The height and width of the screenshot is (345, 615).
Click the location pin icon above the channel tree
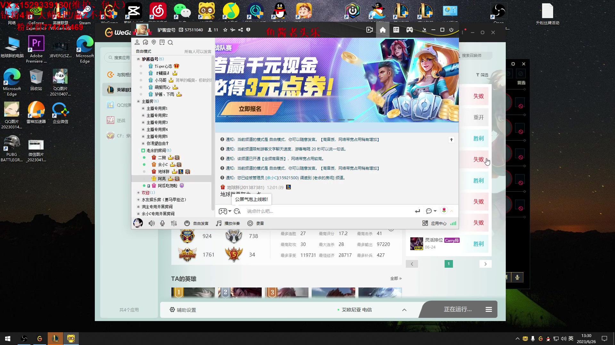tap(154, 42)
